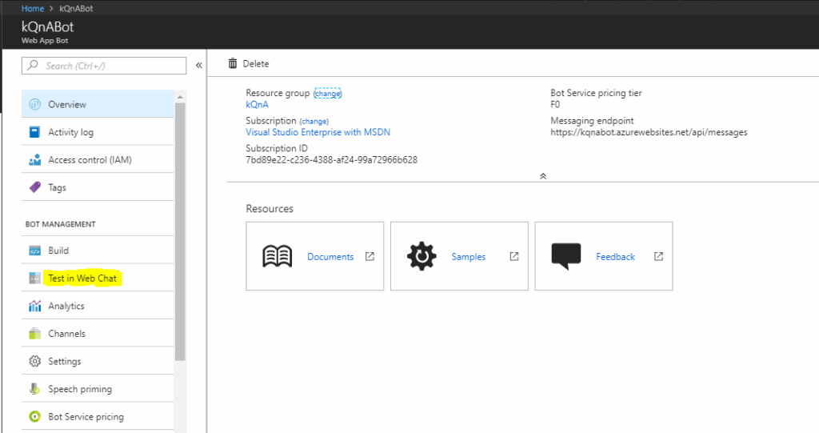The width and height of the screenshot is (819, 433).
Task: Click the Channels cube icon
Action: coord(34,333)
